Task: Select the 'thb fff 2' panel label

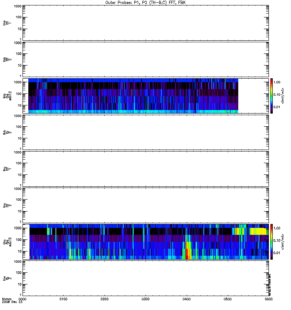Action: pos(7,60)
